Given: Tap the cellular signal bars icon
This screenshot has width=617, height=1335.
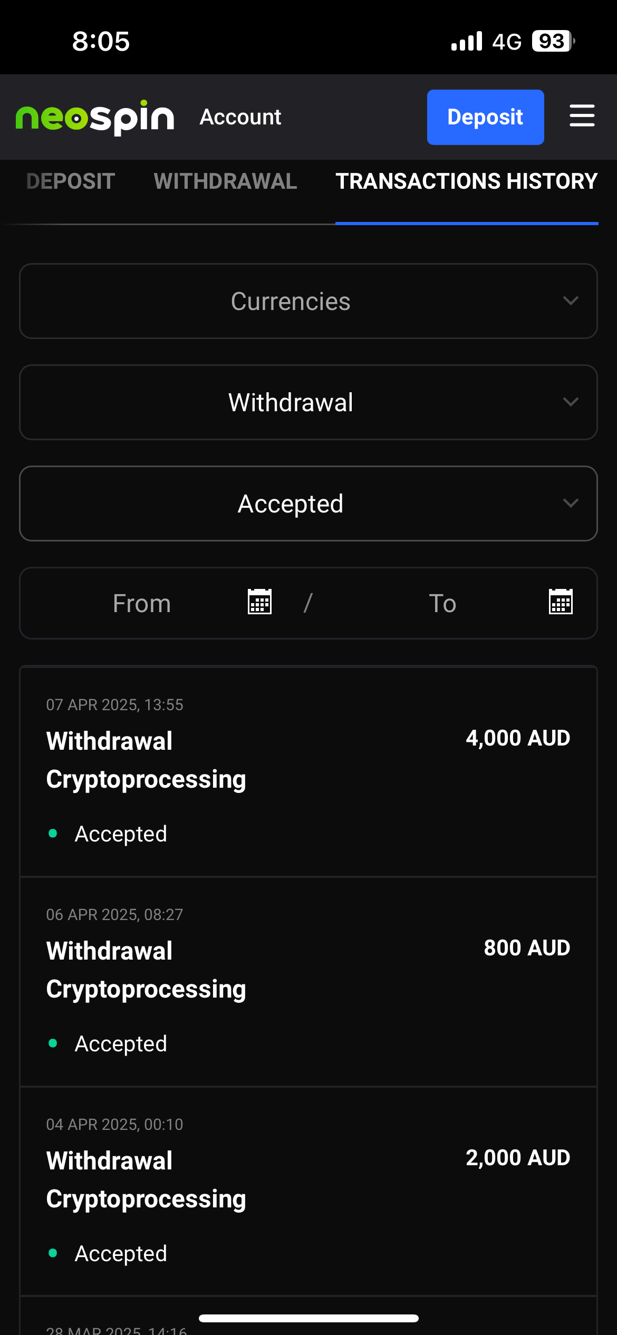Looking at the screenshot, I should pyautogui.click(x=467, y=41).
